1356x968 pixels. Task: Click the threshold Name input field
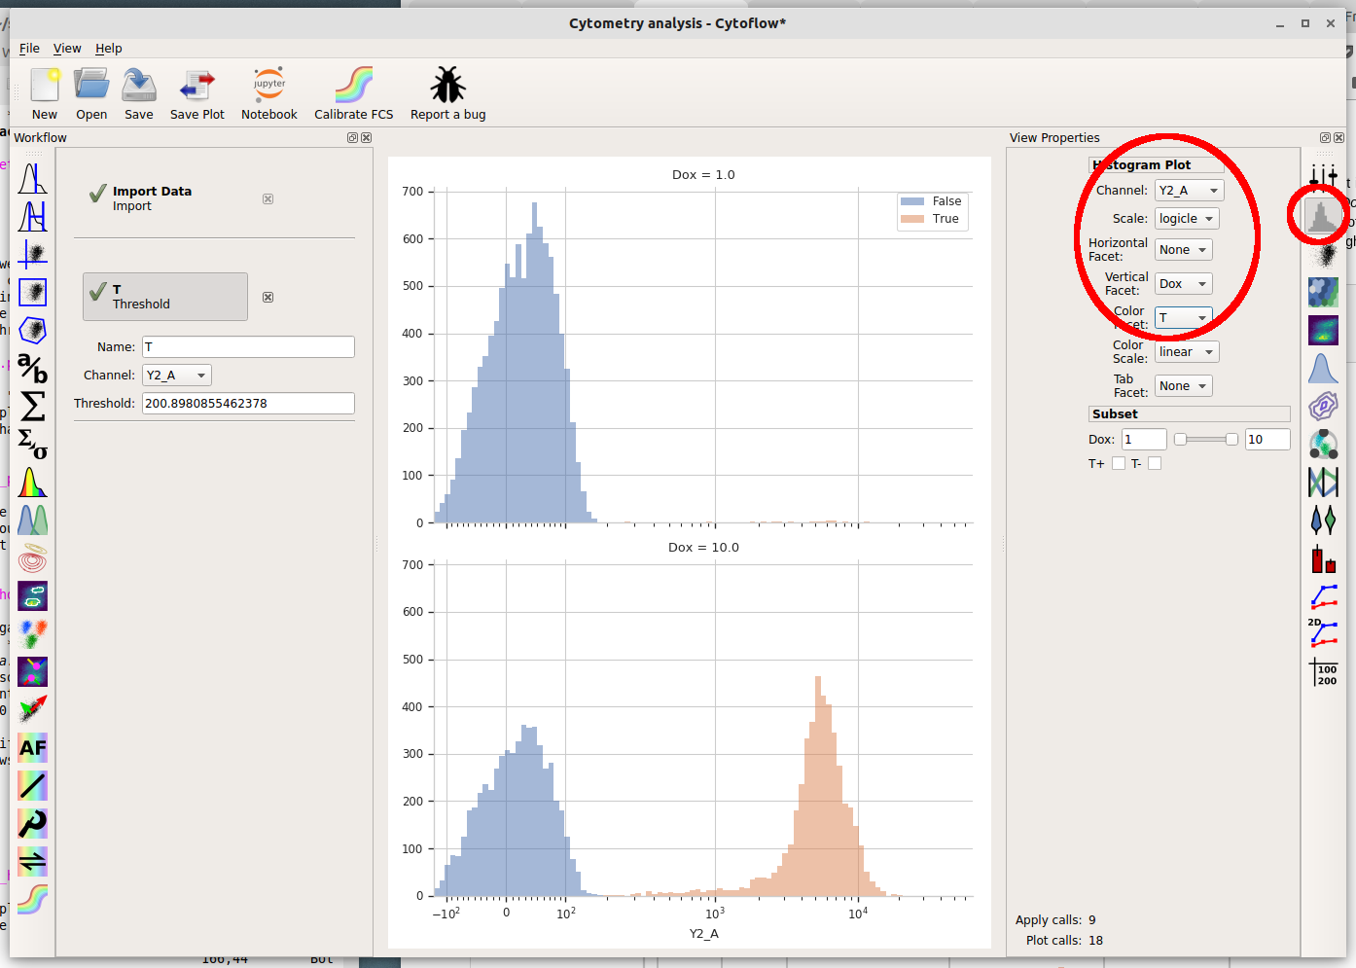tap(248, 347)
